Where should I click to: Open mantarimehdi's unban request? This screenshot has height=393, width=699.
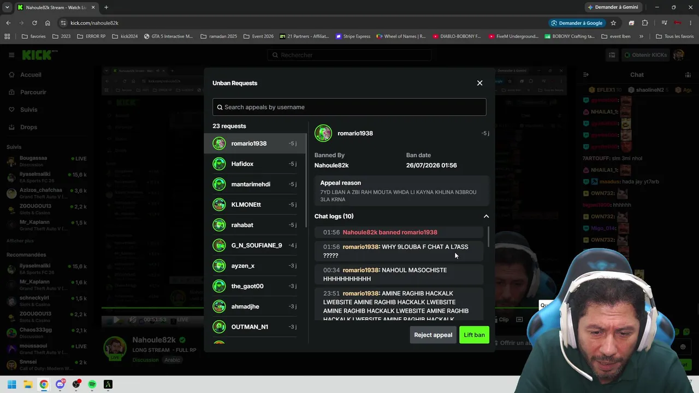(x=256, y=184)
